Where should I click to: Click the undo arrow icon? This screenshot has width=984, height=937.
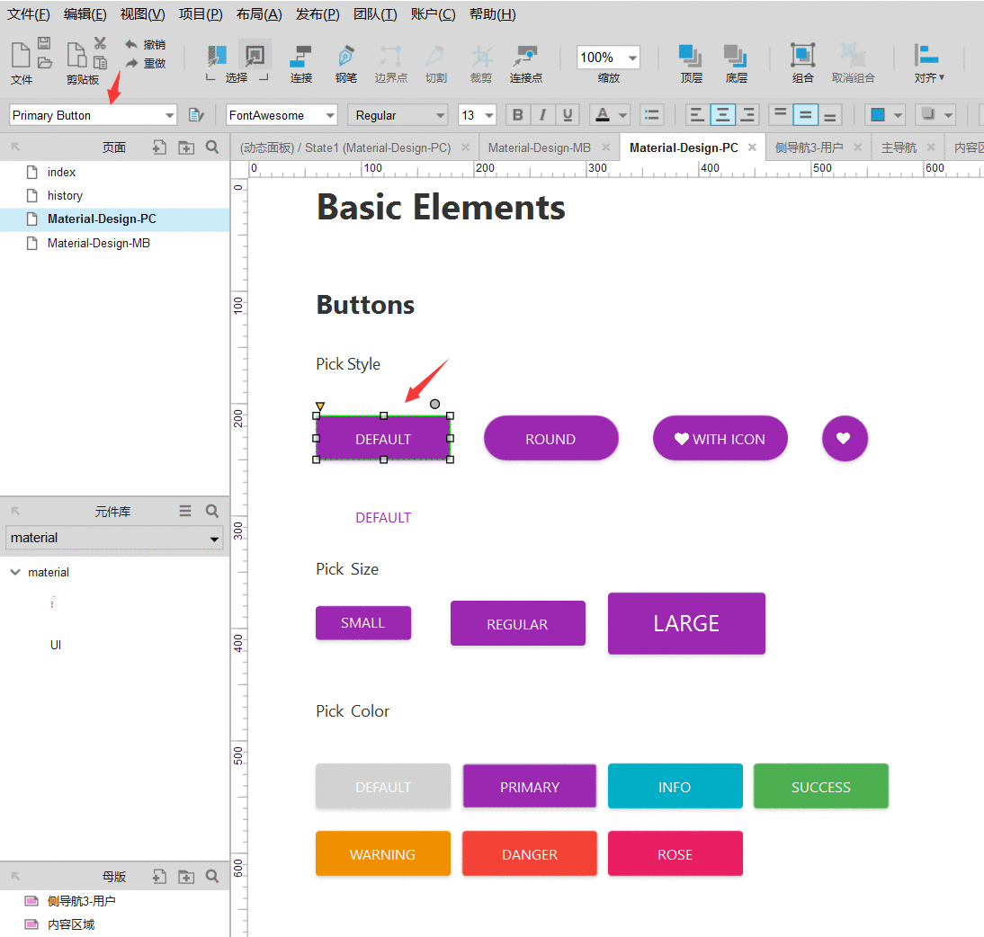[x=130, y=45]
